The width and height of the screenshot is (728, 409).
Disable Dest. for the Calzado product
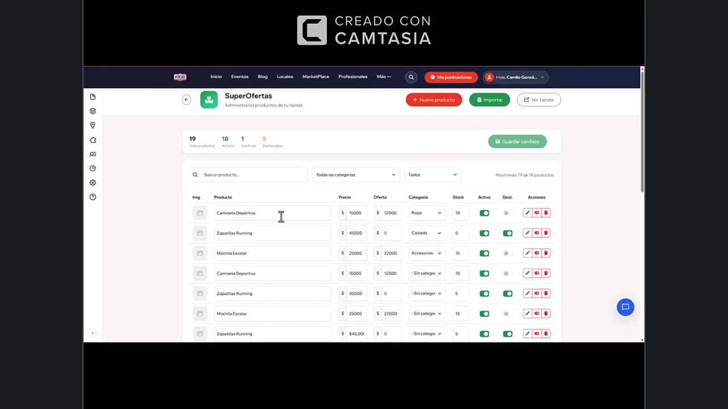coord(507,233)
